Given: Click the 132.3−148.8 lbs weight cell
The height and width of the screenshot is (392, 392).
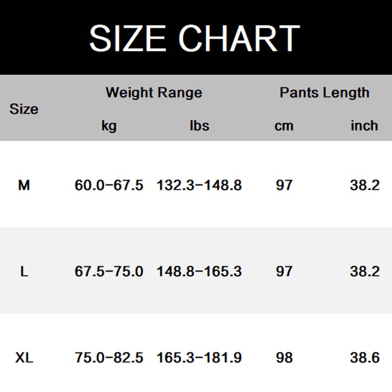Looking at the screenshot, I should [199, 185].
